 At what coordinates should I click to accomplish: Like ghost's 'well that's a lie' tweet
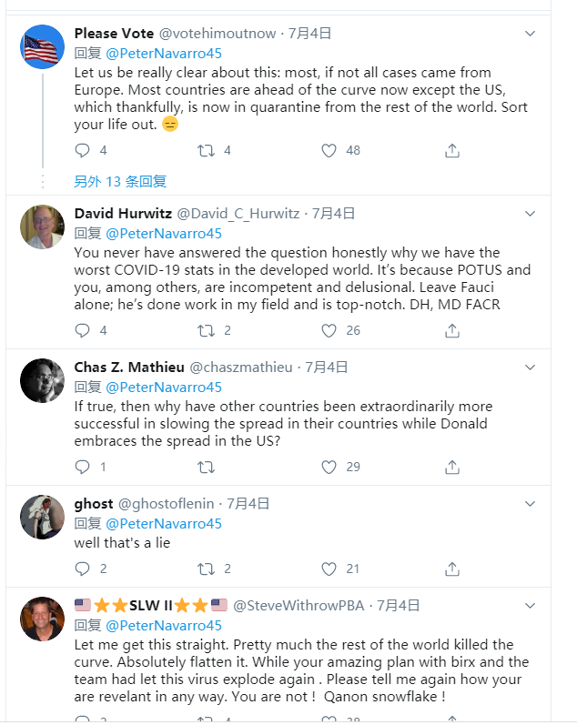[329, 569]
